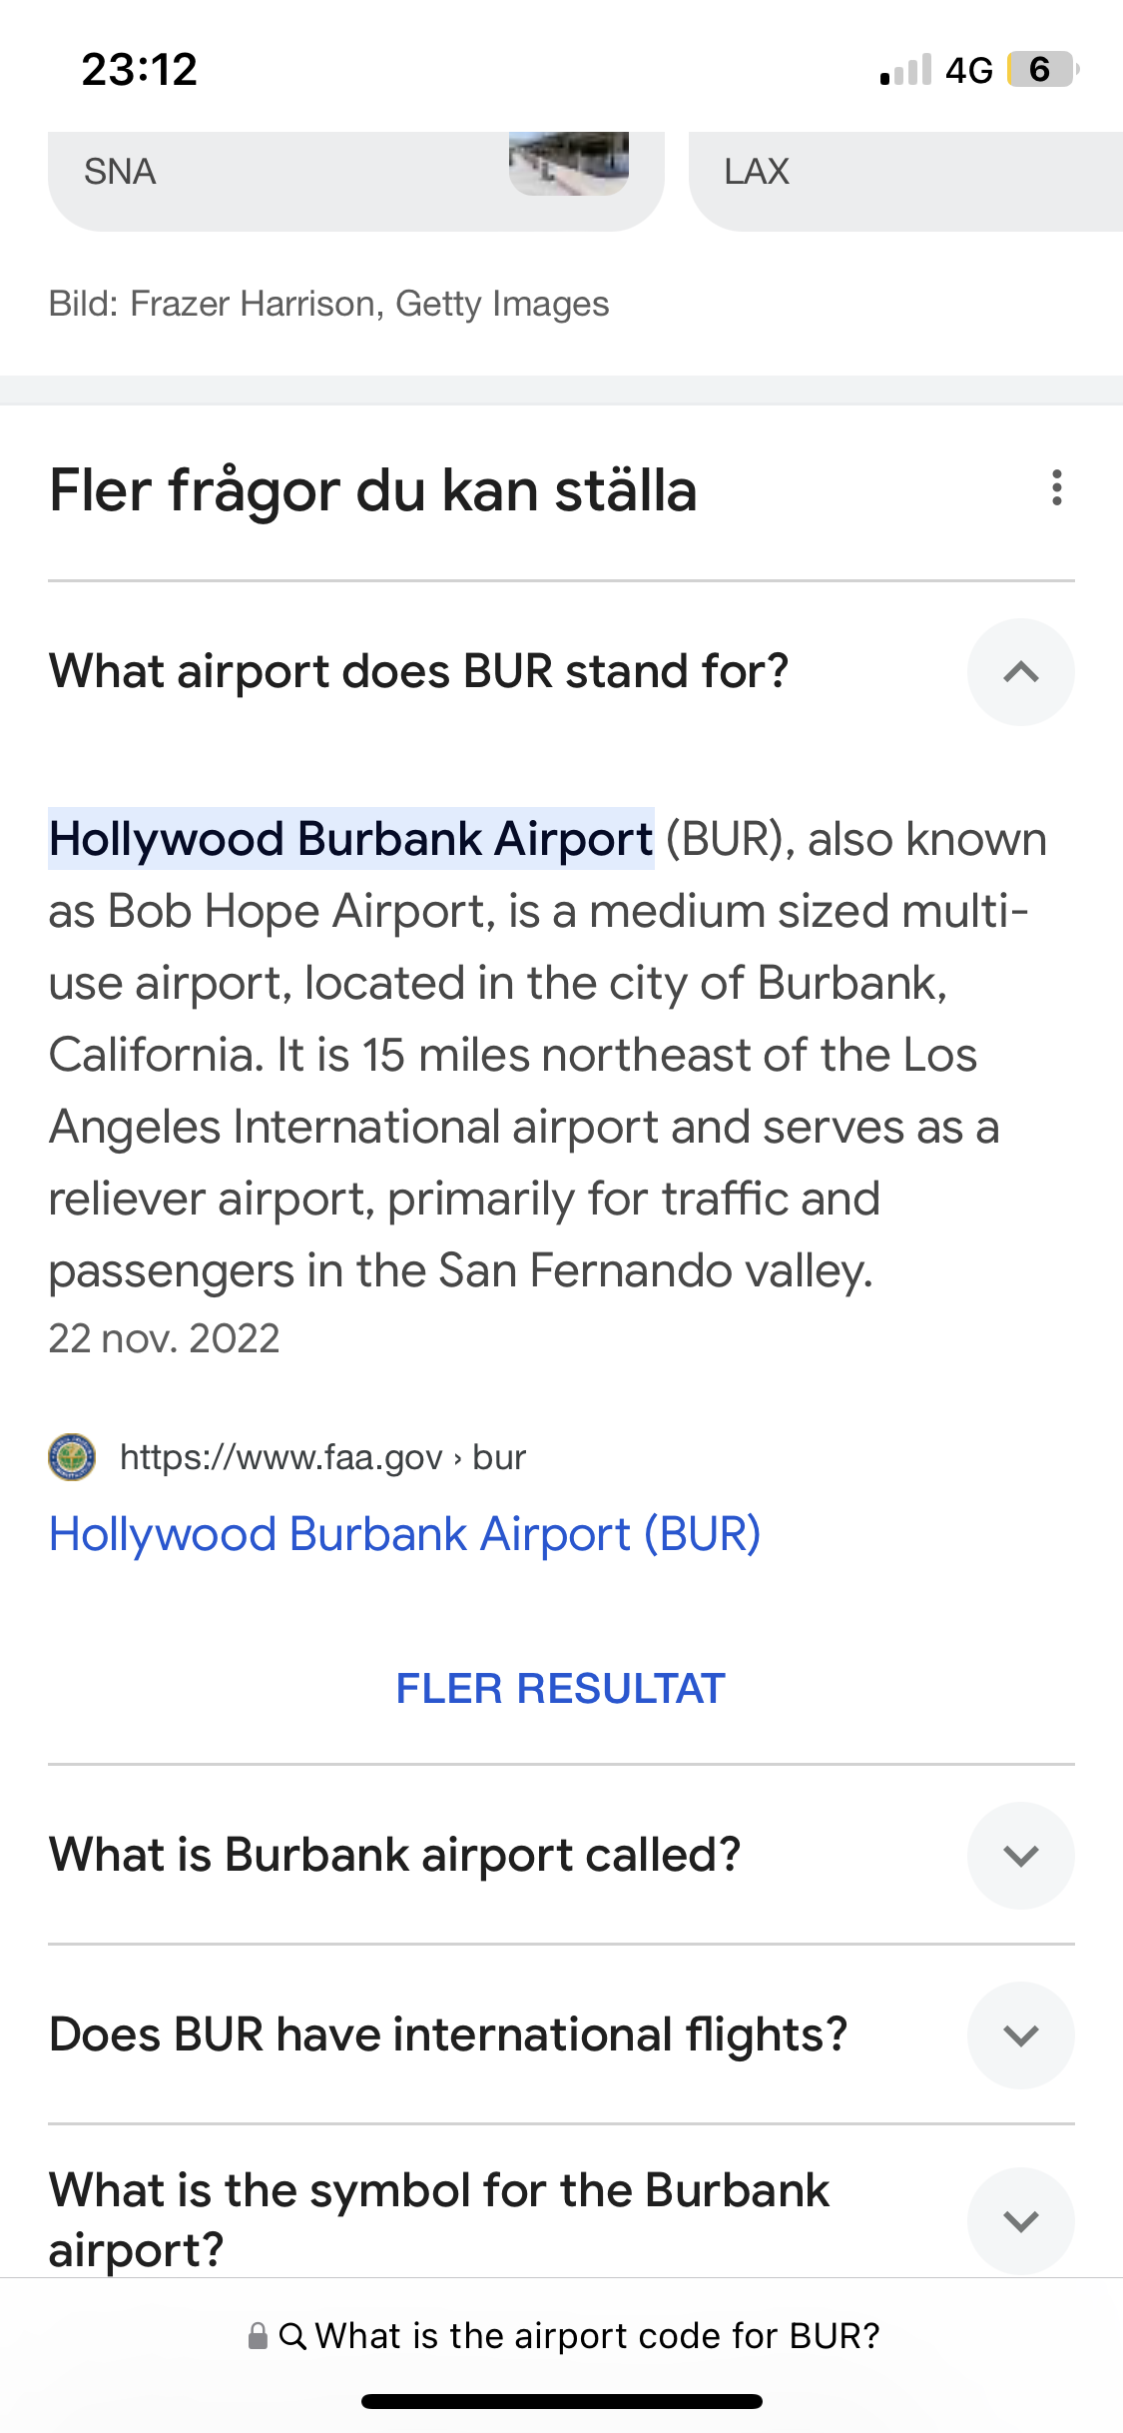Tap the FLER RESULTAT button
Screen dimensions: 1123x2433
point(560,1689)
